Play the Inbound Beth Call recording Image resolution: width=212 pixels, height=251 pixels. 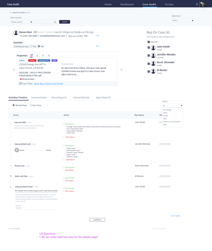click(17, 150)
